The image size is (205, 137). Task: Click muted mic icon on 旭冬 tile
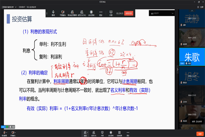point(181,83)
